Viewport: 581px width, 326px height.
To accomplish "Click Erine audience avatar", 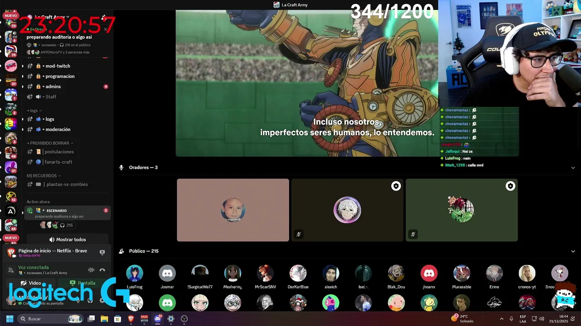I will [494, 273].
